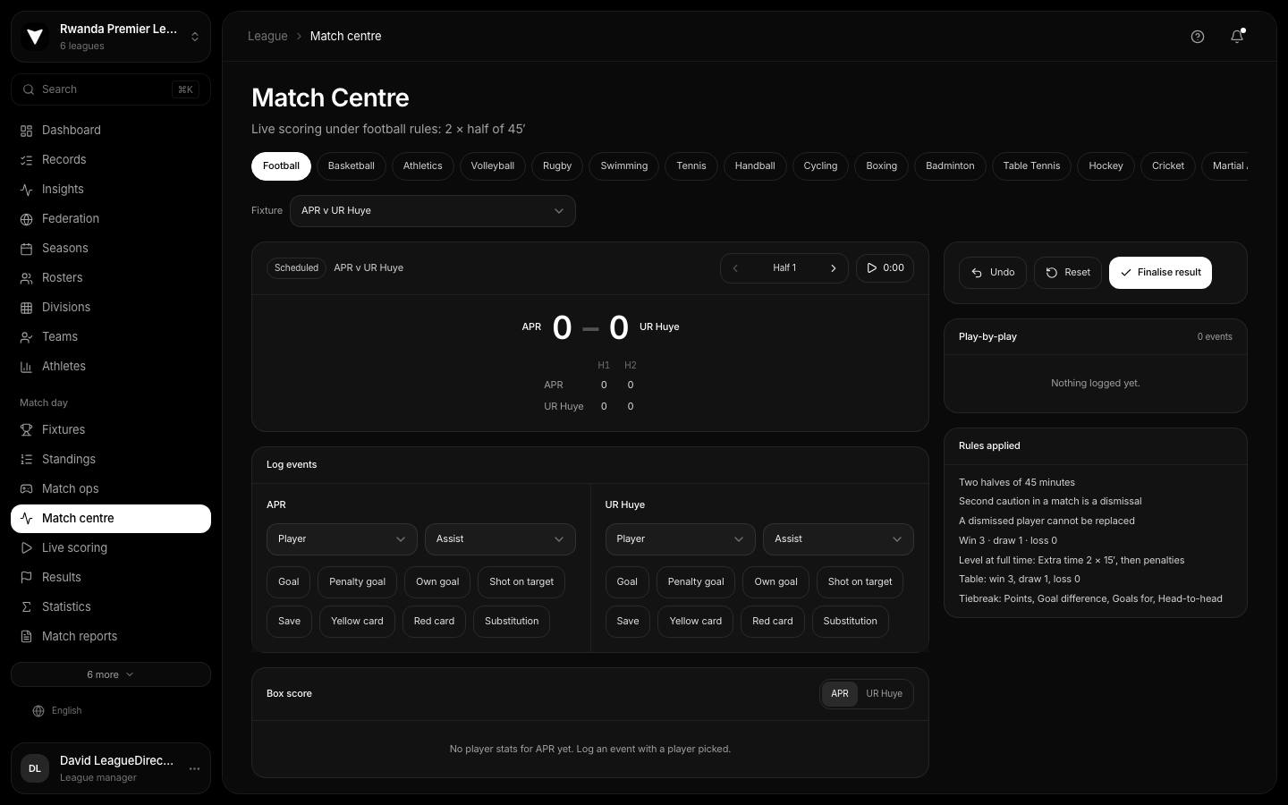Open UR Huye Player dropdown
Image resolution: width=1288 pixels, height=805 pixels.
pos(680,539)
